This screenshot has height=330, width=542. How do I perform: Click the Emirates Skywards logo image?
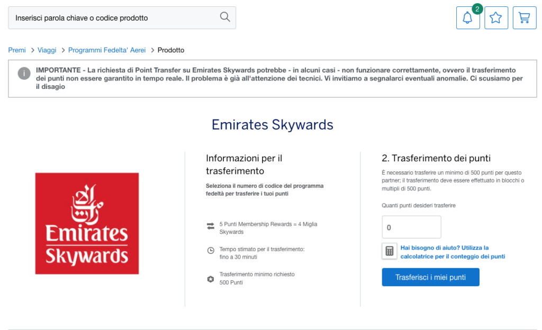pos(87,224)
